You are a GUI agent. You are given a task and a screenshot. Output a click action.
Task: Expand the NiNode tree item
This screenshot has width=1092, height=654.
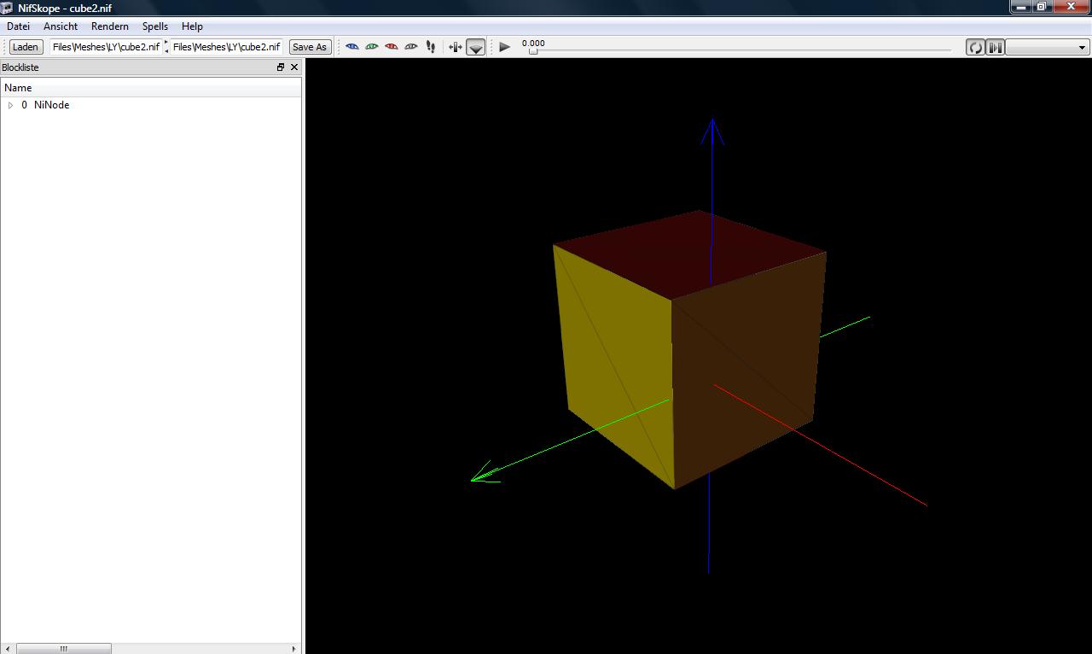[10, 105]
